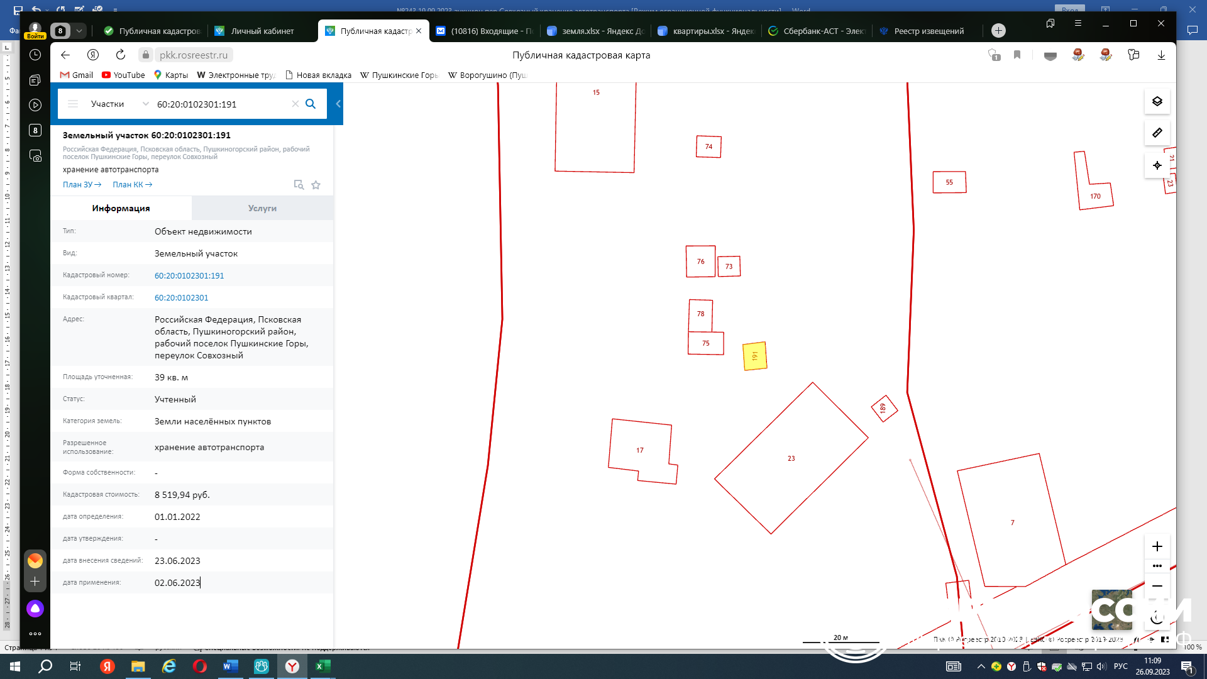Toggle satellite basemap thumbnail
Image resolution: width=1207 pixels, height=679 pixels.
point(1111,609)
